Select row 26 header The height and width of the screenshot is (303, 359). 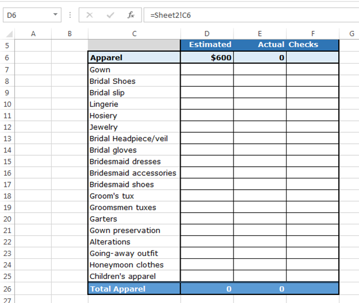tap(7, 289)
